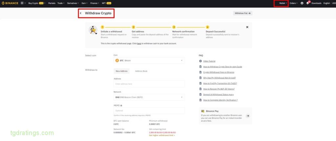Open the BTC Bitcoin coin dropdown
Viewport: 336px width, 141px height.
[x=149, y=60]
